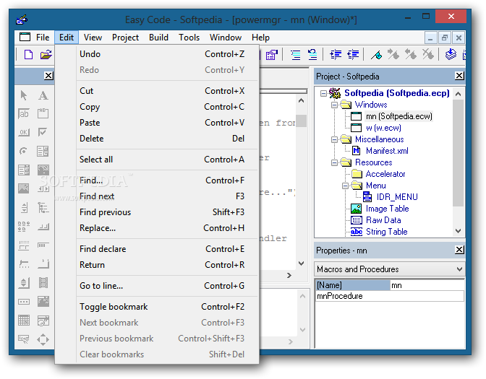The width and height of the screenshot is (486, 379).
Task: Select the radio button control tool
Action: tap(24, 151)
